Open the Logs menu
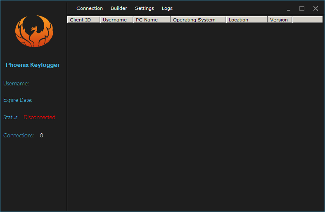The height and width of the screenshot is (212, 325). tap(167, 8)
